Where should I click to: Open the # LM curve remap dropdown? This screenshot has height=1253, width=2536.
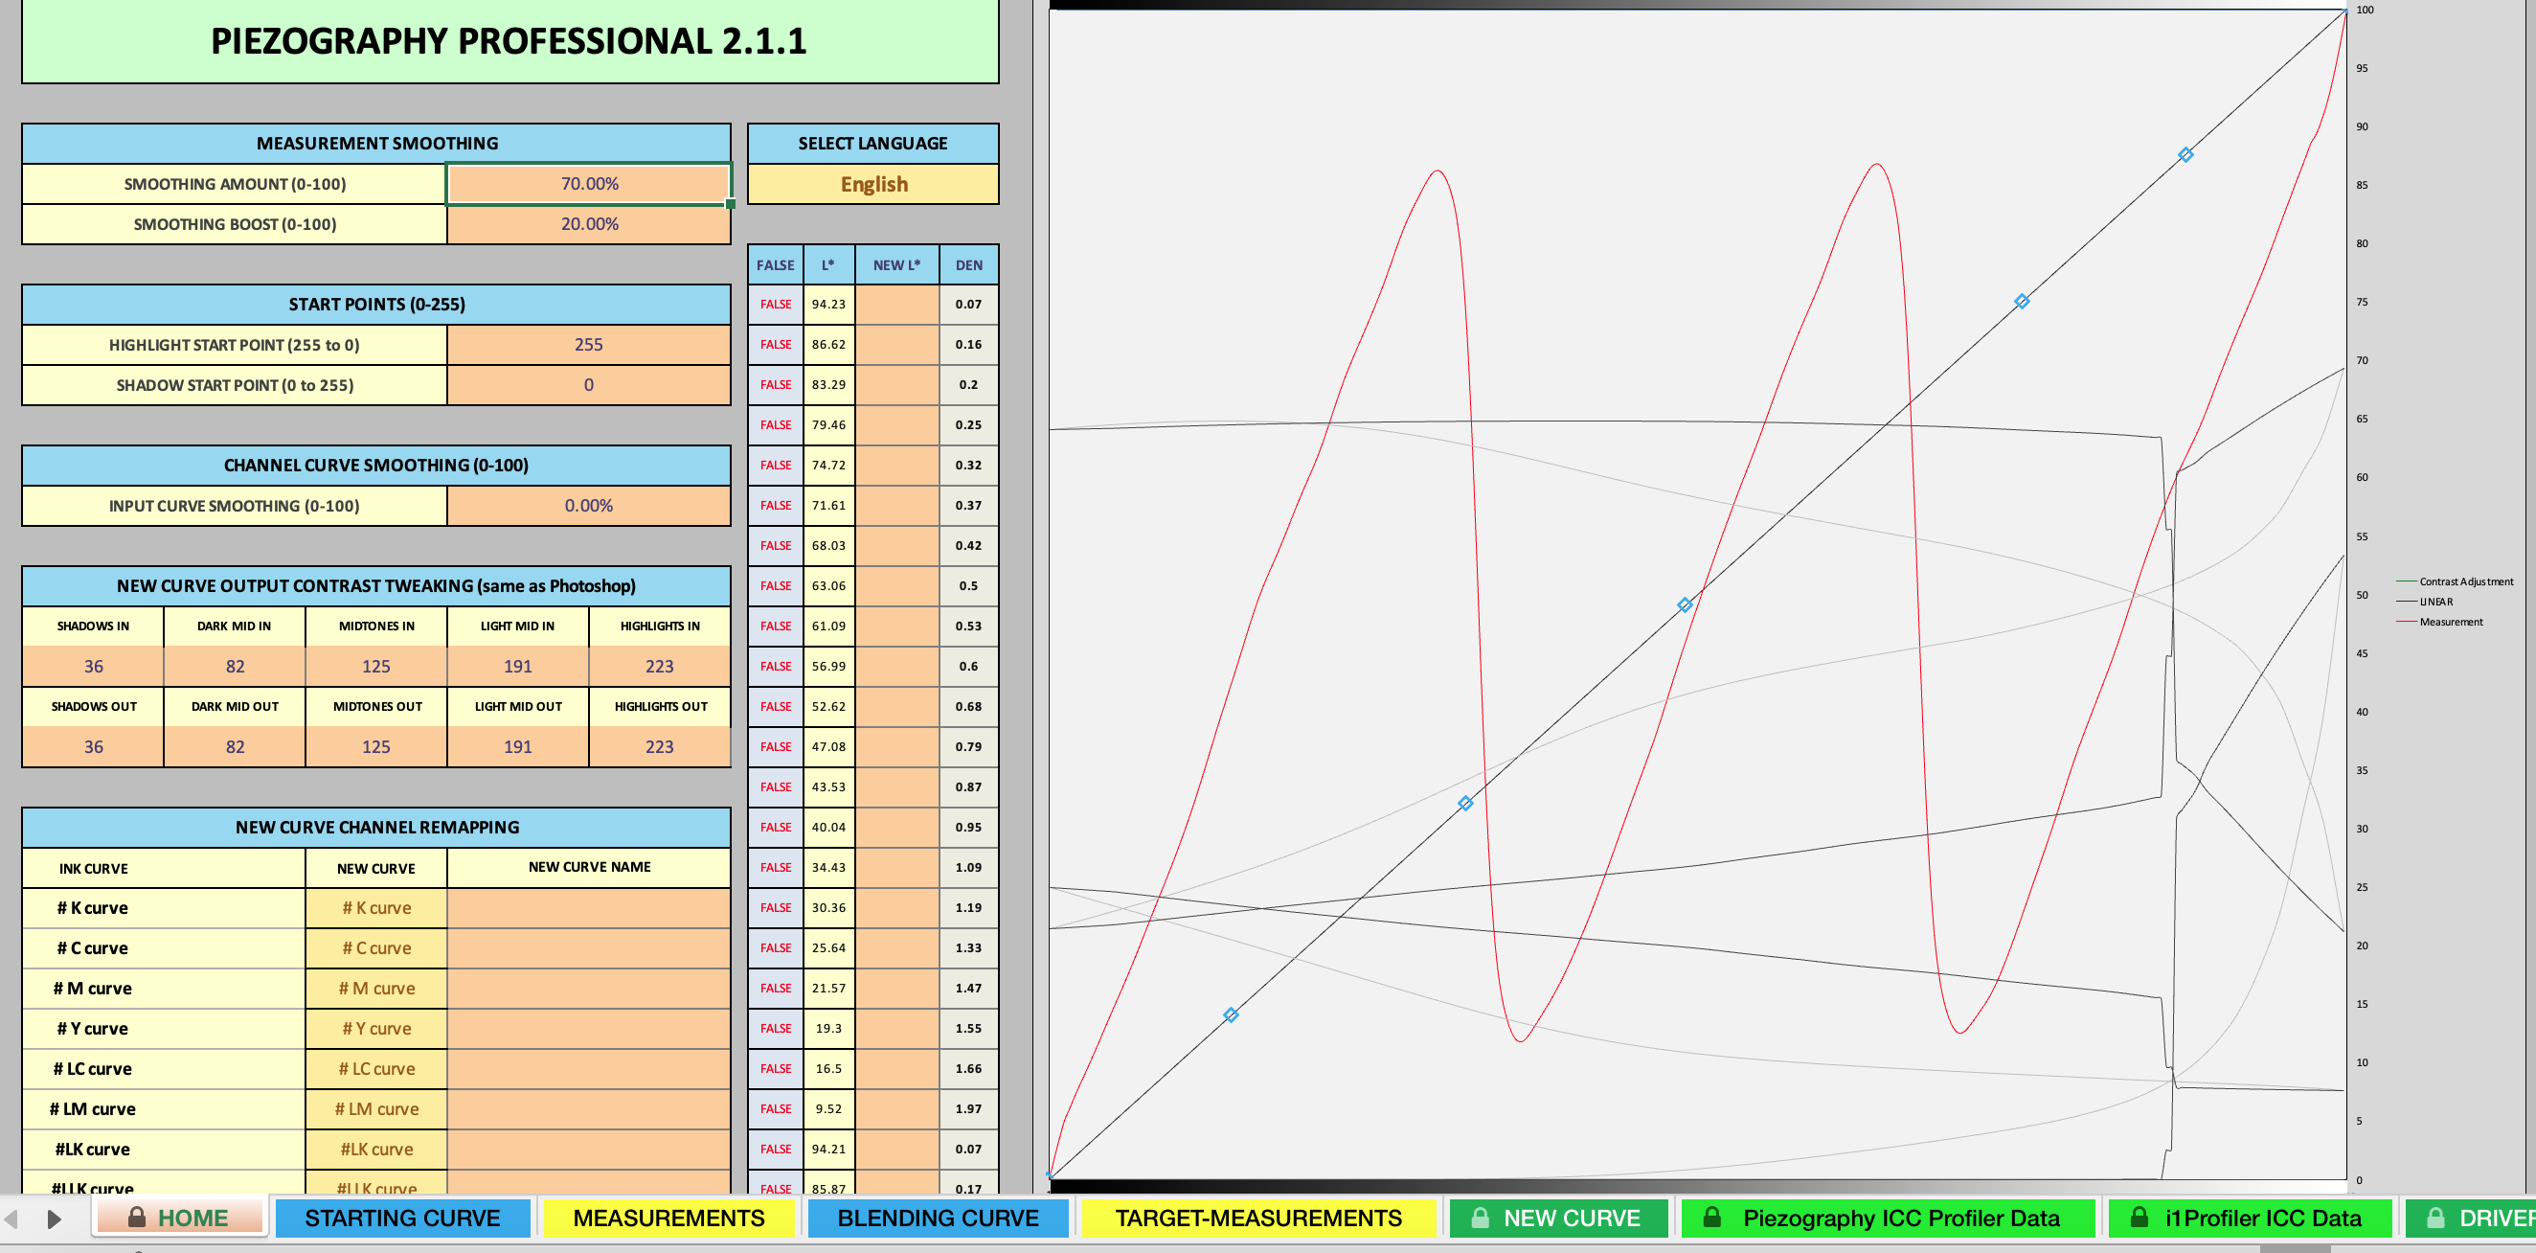coord(376,1110)
